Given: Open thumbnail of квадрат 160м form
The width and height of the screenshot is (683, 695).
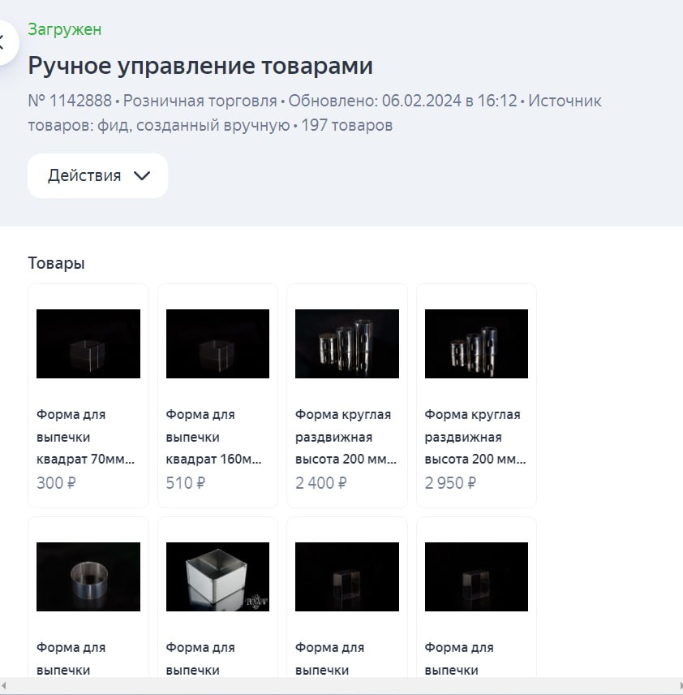Looking at the screenshot, I should (x=217, y=343).
